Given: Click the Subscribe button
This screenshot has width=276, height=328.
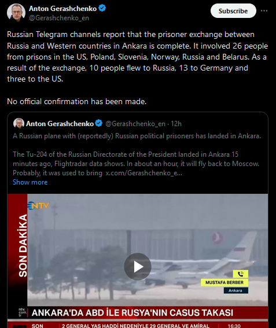Looking at the screenshot, I should pyautogui.click(x=233, y=11).
